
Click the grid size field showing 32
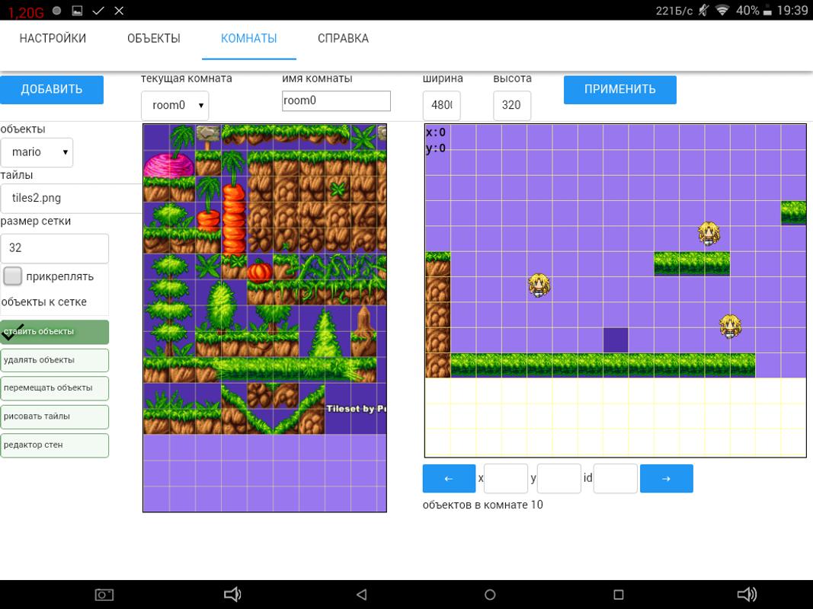pos(54,248)
